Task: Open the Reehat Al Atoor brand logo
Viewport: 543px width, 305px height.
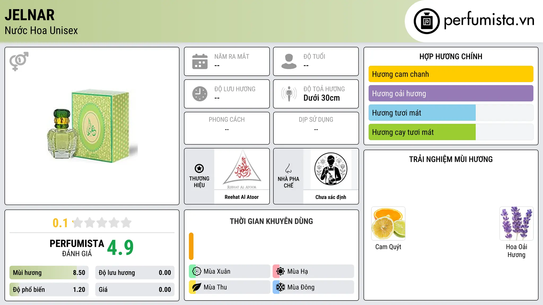Action: tap(242, 169)
